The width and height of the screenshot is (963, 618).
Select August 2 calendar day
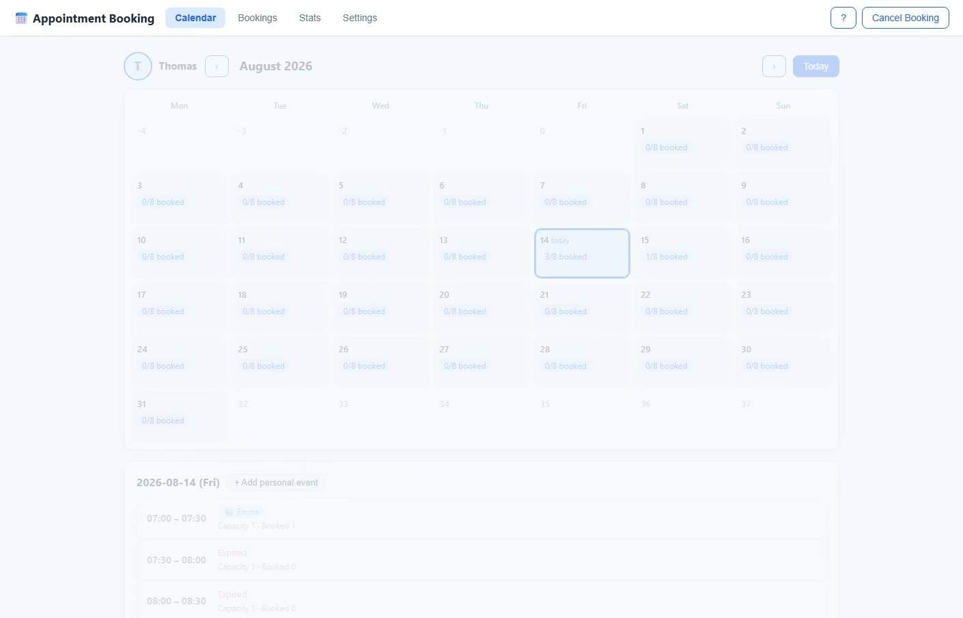[x=783, y=144]
